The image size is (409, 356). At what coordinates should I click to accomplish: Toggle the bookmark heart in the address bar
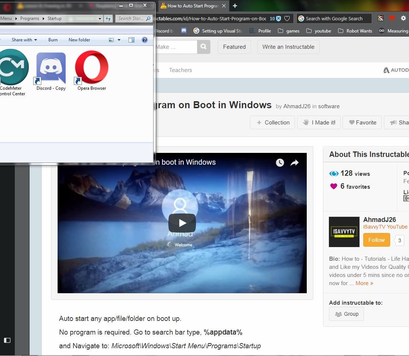click(287, 18)
